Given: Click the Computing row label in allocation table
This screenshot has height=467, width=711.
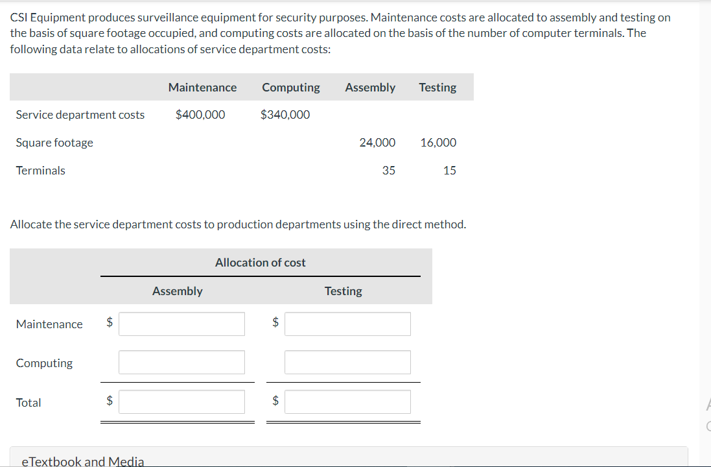Looking at the screenshot, I should point(44,363).
